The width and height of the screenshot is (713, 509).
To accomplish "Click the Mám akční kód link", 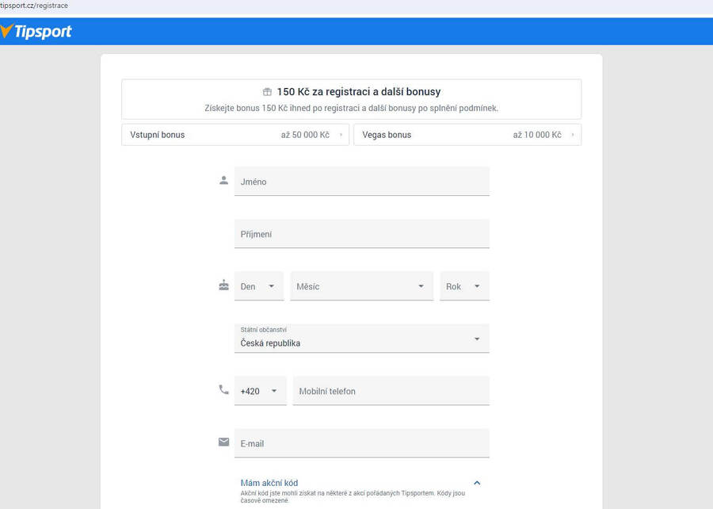I will click(x=269, y=483).
